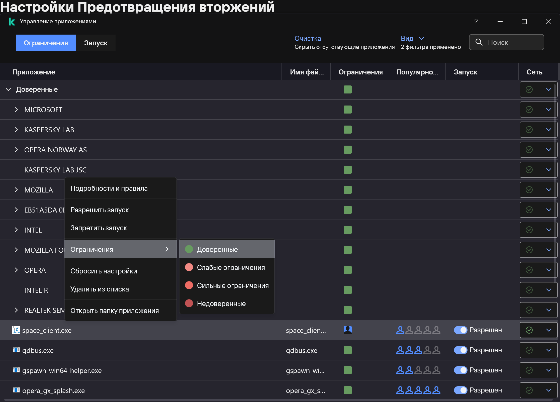Click the restriction user icon for space_client.exe
Image resolution: width=560 pixels, height=402 pixels.
(348, 330)
